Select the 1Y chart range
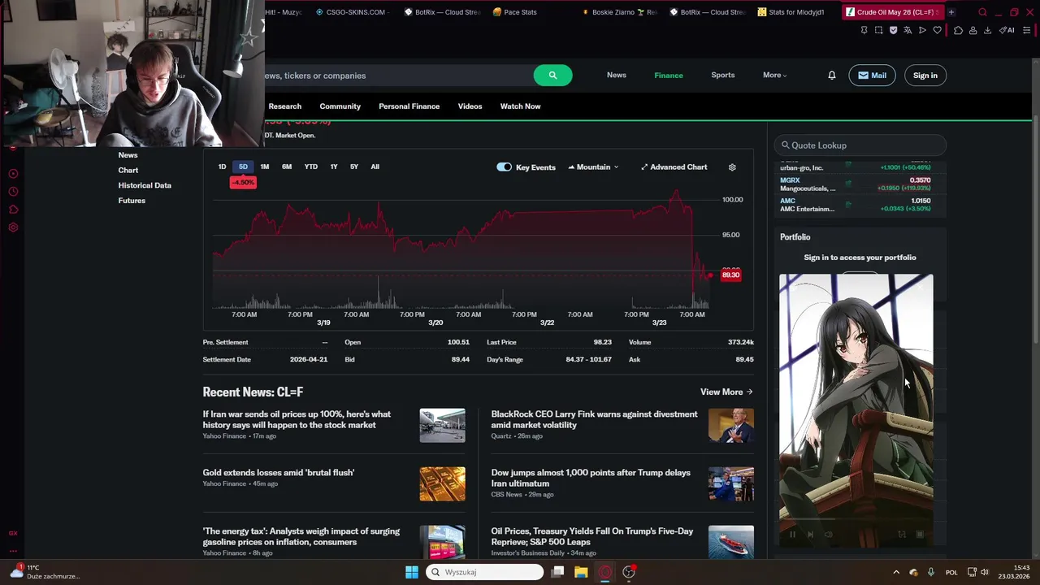This screenshot has height=585, width=1040. point(334,167)
